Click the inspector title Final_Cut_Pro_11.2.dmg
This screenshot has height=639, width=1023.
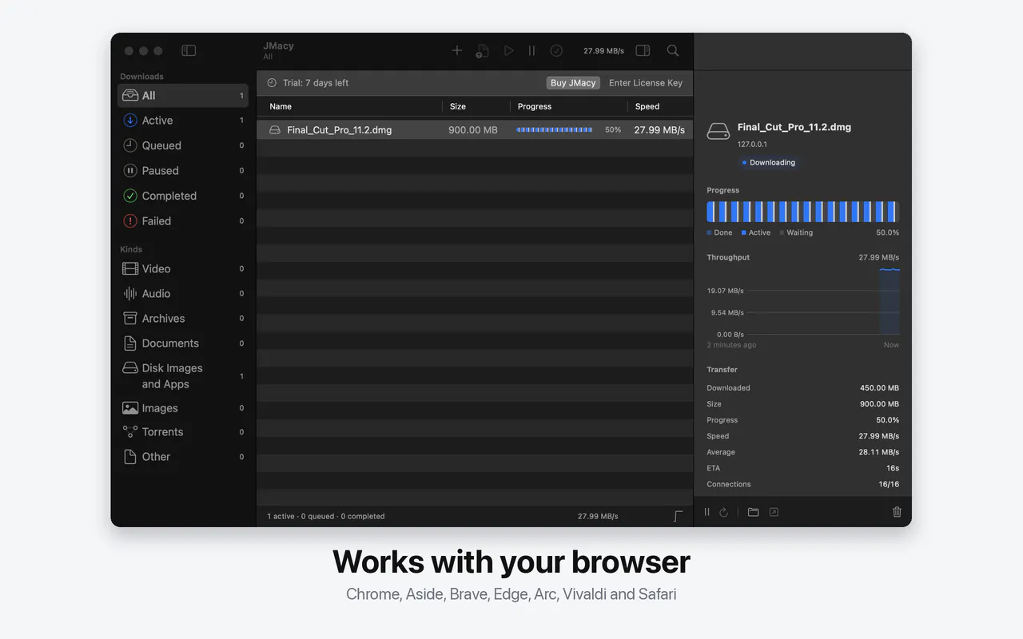coord(794,127)
